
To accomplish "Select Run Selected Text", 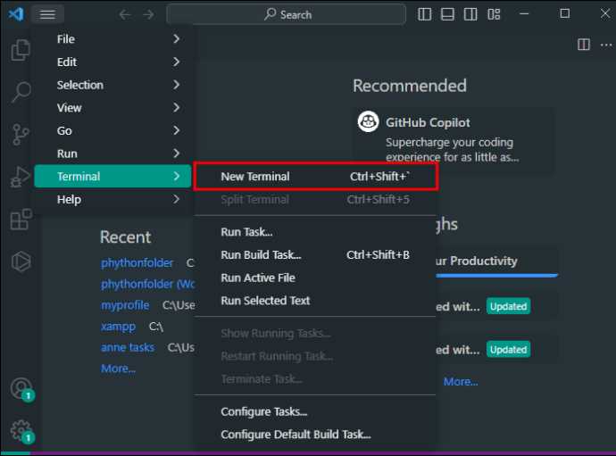I will click(315, 301).
